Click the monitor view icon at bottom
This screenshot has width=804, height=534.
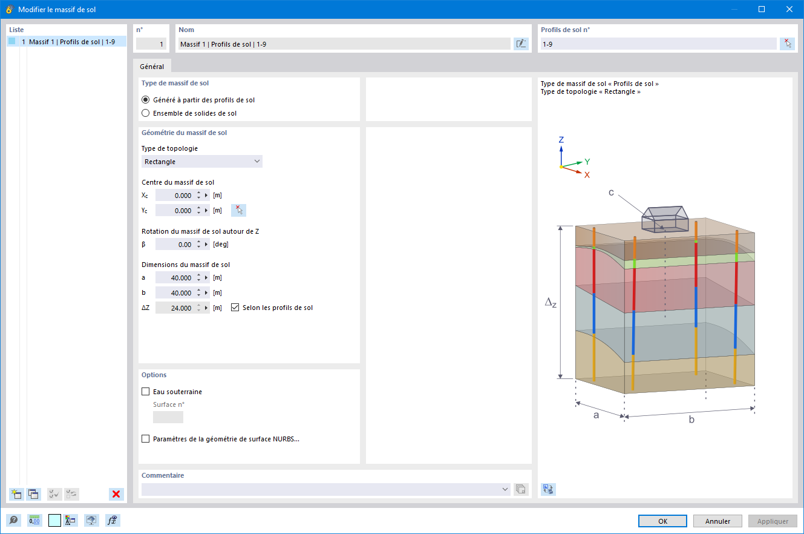[x=91, y=520]
